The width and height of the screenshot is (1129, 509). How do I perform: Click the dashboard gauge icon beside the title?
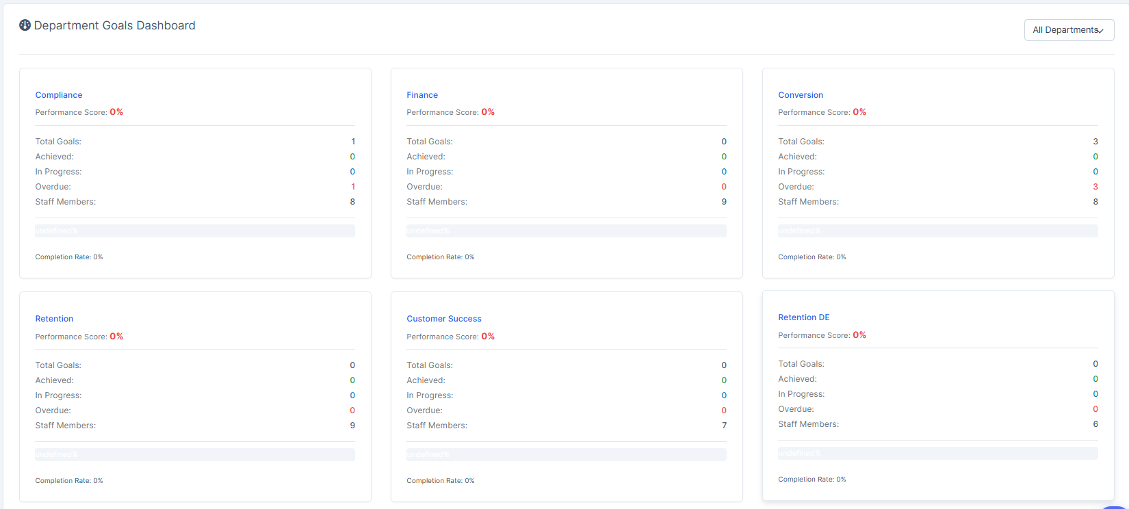25,25
